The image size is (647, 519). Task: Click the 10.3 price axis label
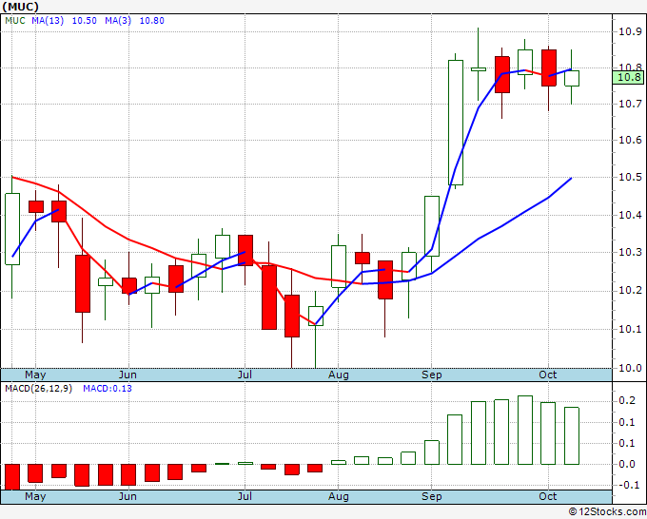click(630, 252)
